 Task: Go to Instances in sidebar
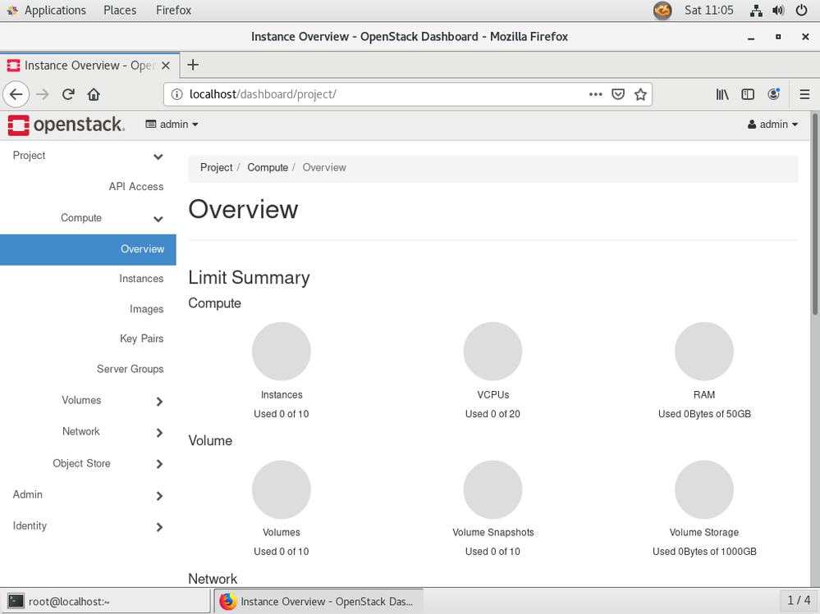(141, 279)
